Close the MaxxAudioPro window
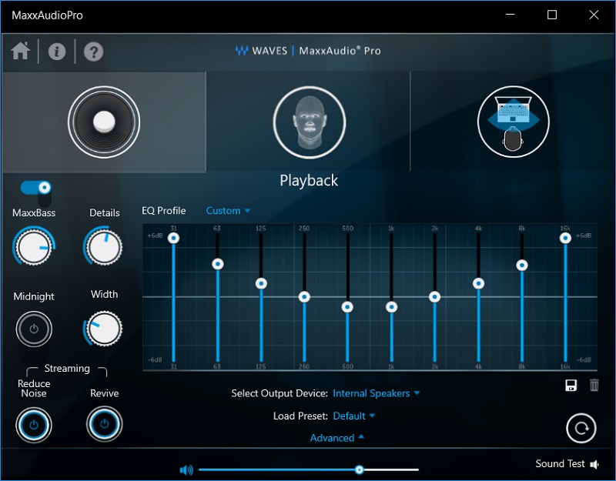 pos(594,15)
